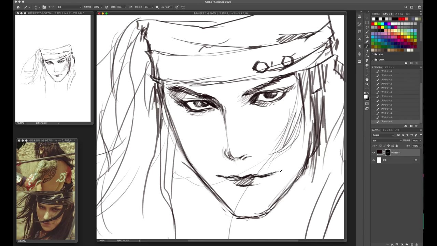Select the Line tool

coord(367,74)
